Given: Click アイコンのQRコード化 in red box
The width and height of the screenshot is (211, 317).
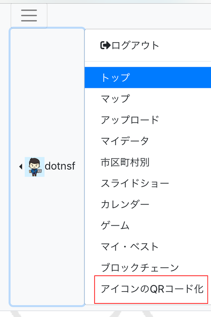Looking at the screenshot, I should [151, 289].
